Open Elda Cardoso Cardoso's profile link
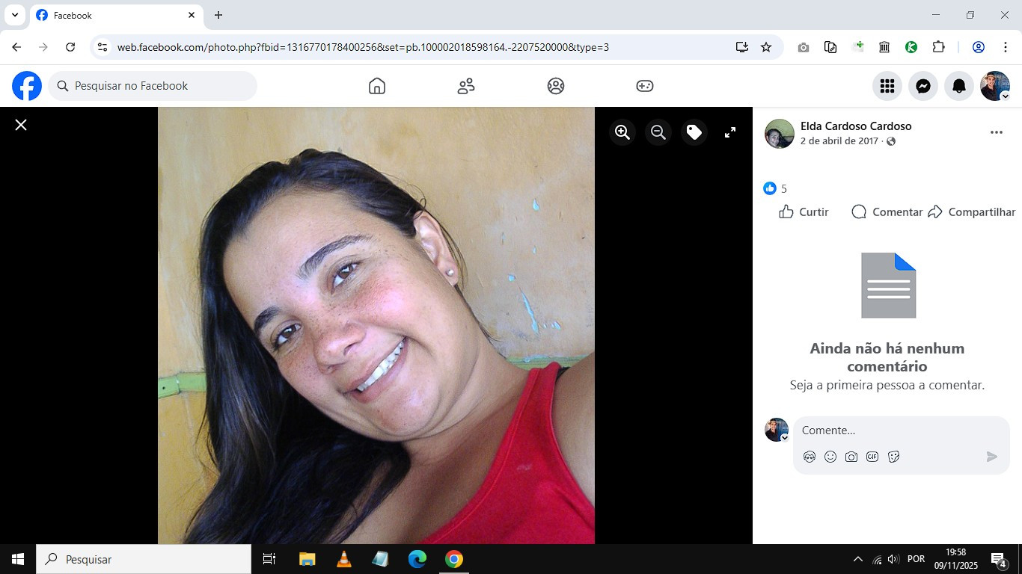1022x574 pixels. [x=856, y=126]
